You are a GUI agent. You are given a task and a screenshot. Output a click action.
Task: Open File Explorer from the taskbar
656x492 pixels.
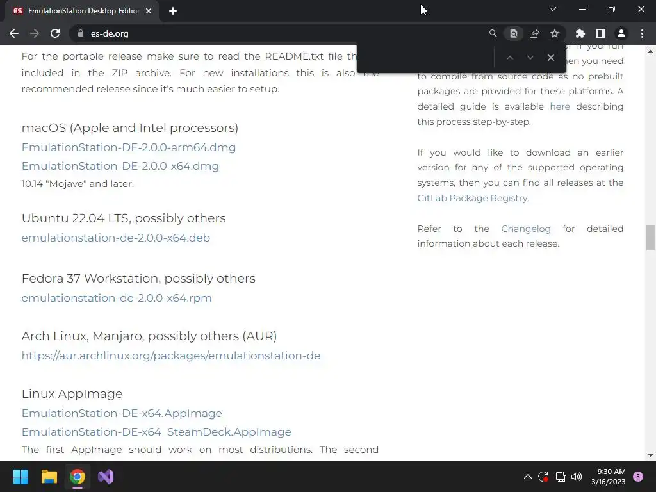(49, 477)
